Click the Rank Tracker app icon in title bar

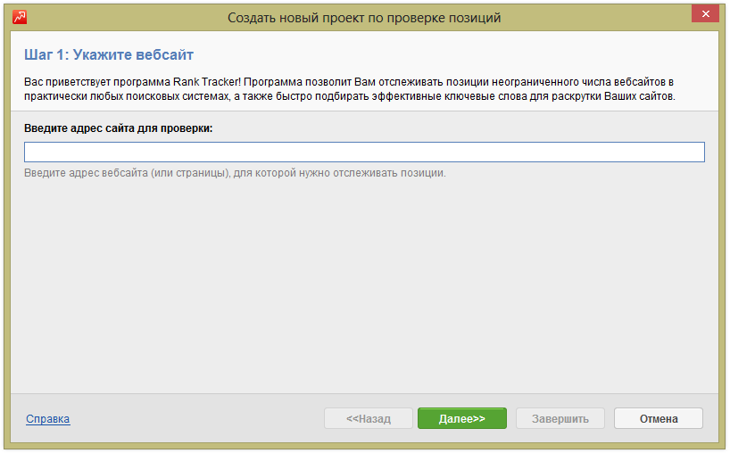click(x=20, y=17)
